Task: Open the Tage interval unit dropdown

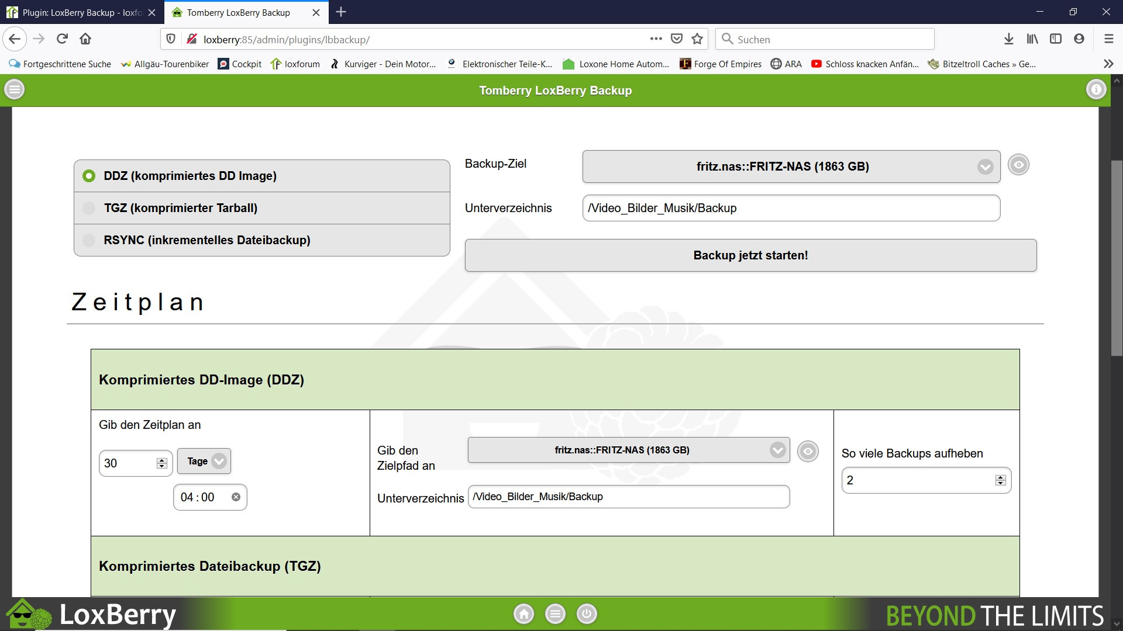Action: click(x=204, y=462)
